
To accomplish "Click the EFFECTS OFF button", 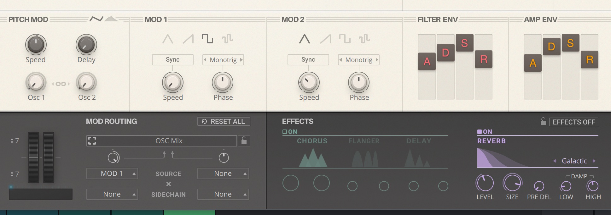I will 573,122.
